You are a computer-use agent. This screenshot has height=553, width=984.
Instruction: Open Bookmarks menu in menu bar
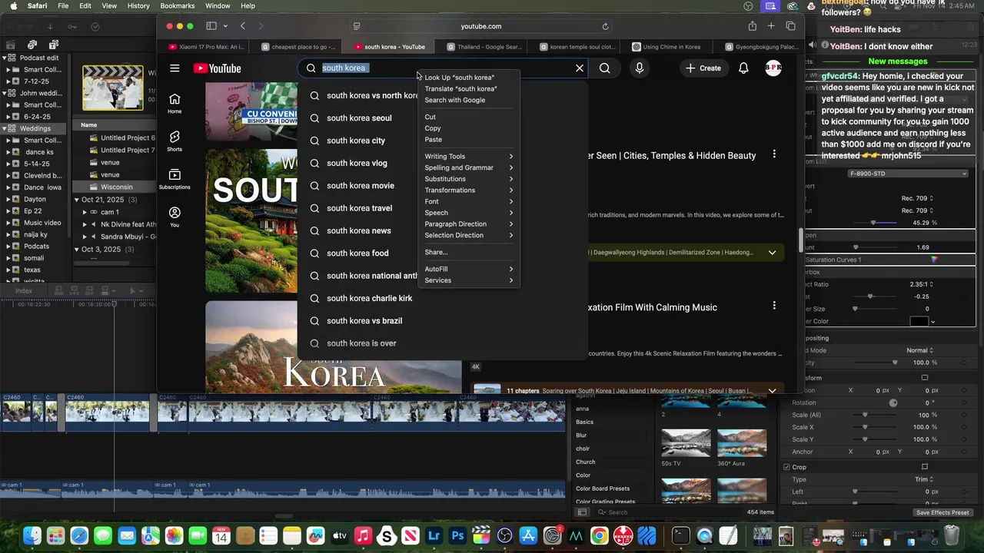point(178,6)
